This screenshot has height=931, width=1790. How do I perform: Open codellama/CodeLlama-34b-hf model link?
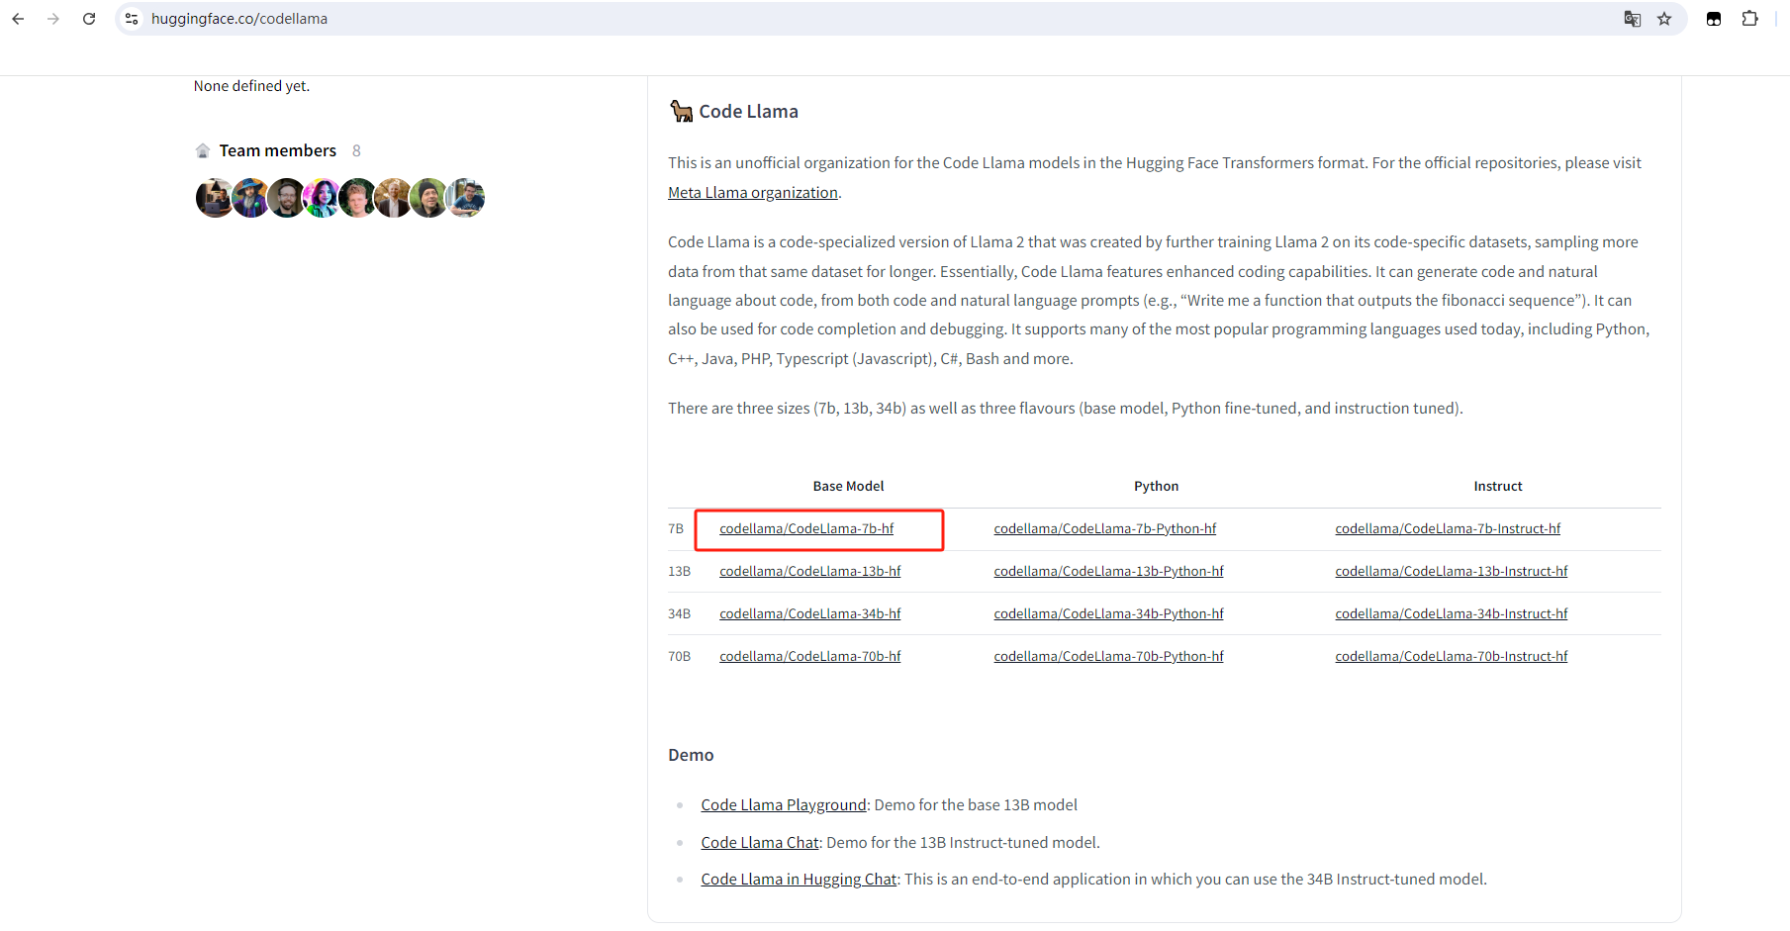(x=810, y=614)
